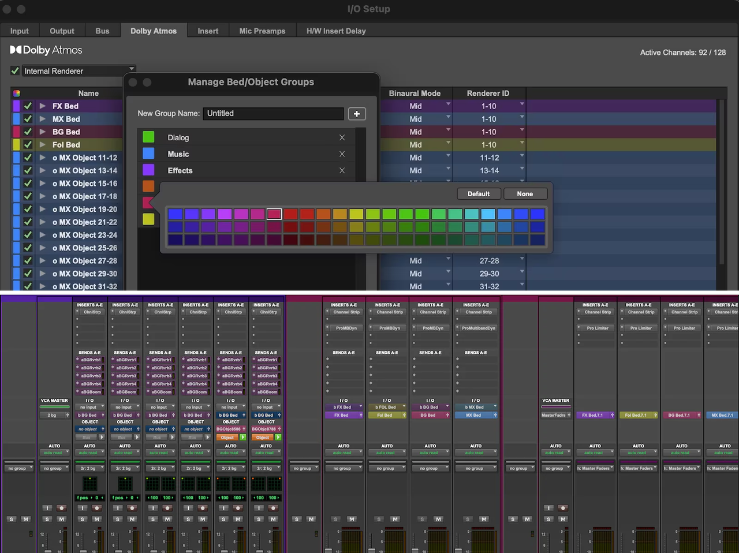Screen dimensions: 739x553
Task: Open the Mic Preamps tab
Action: (262, 31)
